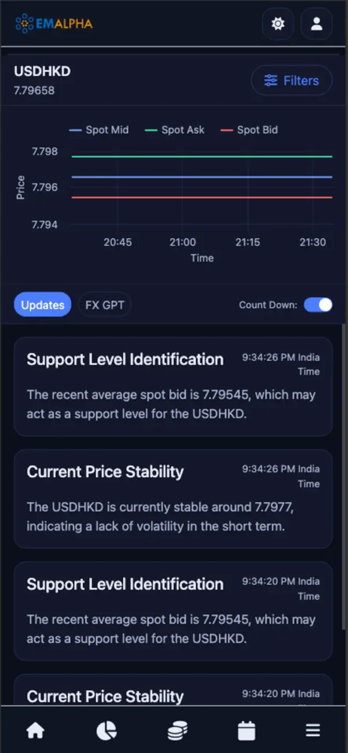
Task: Expand the hamburger menu in bottom navigation
Action: click(313, 730)
